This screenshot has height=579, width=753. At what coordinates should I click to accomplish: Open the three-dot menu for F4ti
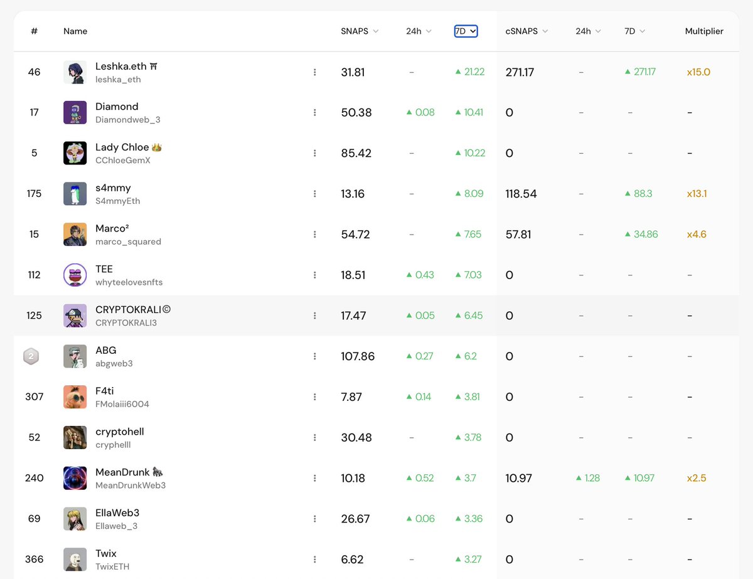pos(314,396)
